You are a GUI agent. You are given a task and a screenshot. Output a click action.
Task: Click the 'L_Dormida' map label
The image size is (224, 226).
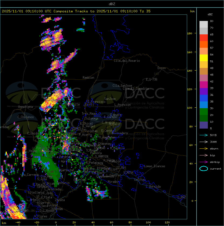(153, 187)
